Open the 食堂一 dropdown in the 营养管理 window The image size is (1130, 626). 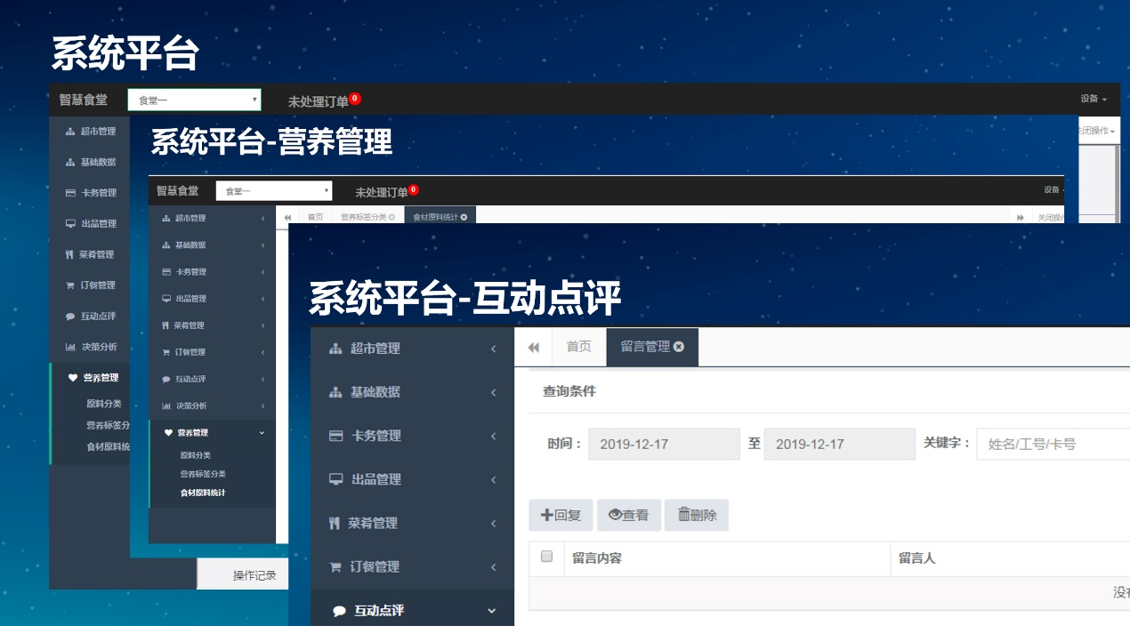click(x=274, y=191)
